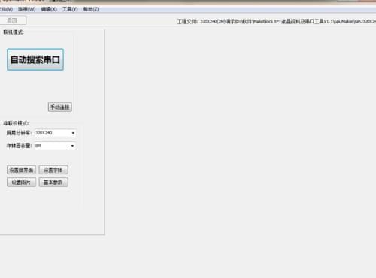376x278 pixels.
Task: Expand the 存储器容量 dropdown arrow
Action: click(72, 146)
